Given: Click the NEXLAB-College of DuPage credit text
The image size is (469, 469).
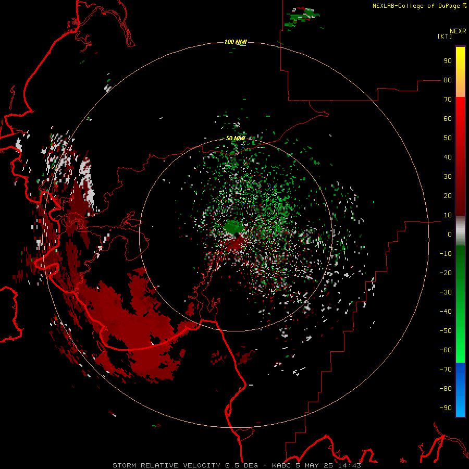Looking at the screenshot, I should click(417, 6).
